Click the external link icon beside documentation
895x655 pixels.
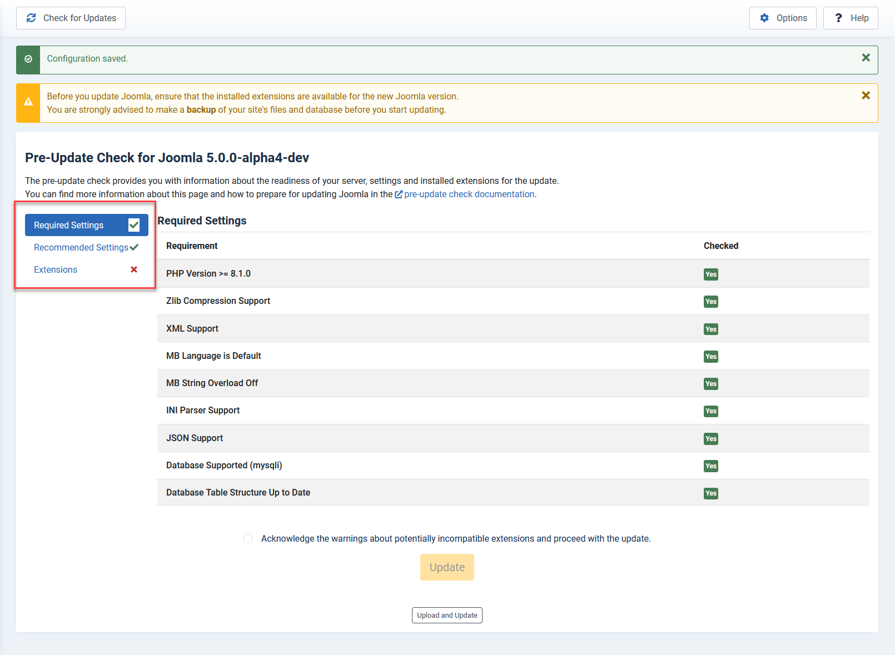[399, 194]
